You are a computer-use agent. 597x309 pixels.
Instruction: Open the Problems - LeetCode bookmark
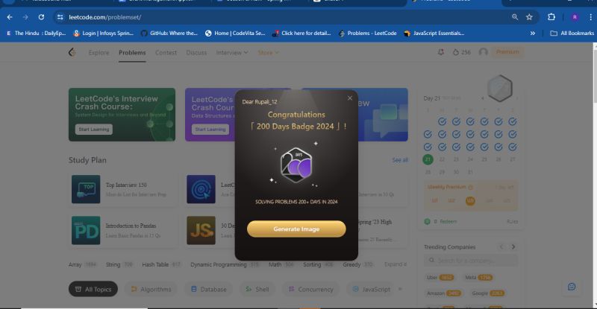(x=367, y=33)
